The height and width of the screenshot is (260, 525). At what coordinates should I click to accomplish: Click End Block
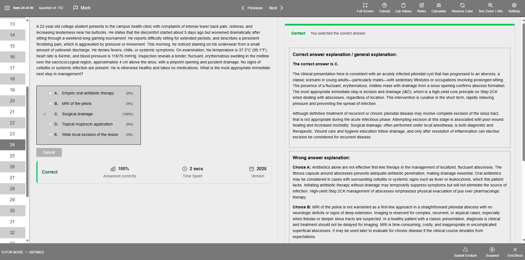[x=515, y=252]
